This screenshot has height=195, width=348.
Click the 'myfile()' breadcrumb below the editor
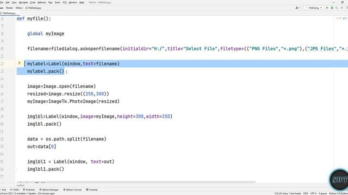coord(21,185)
